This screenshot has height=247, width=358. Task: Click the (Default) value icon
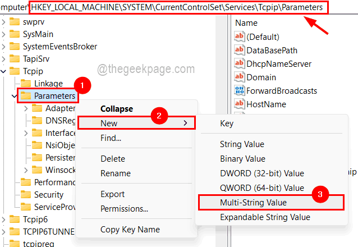240,36
